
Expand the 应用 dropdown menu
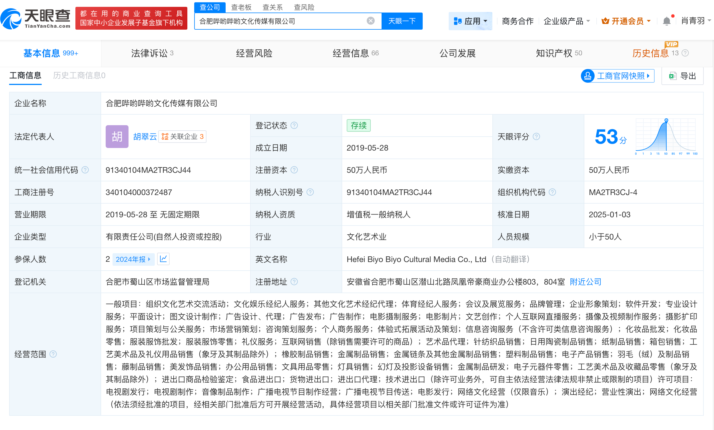coord(470,21)
